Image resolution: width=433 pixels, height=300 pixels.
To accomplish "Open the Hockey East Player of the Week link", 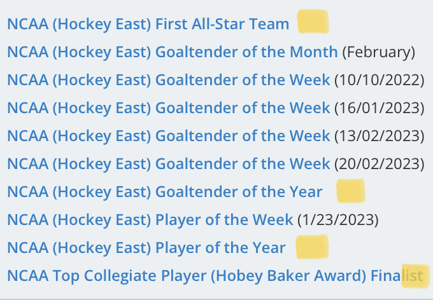I will click(150, 220).
